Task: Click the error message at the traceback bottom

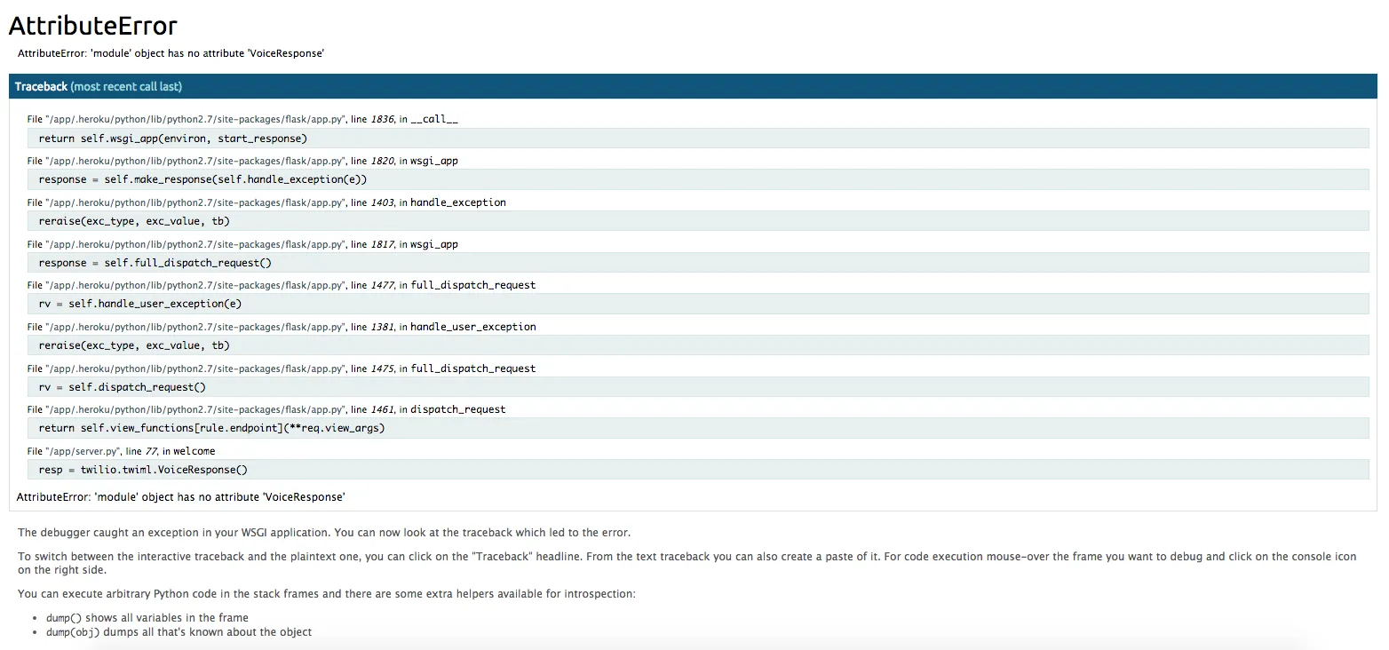Action: (x=181, y=497)
